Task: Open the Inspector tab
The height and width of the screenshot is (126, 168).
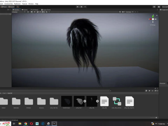Action: (x=164, y=10)
